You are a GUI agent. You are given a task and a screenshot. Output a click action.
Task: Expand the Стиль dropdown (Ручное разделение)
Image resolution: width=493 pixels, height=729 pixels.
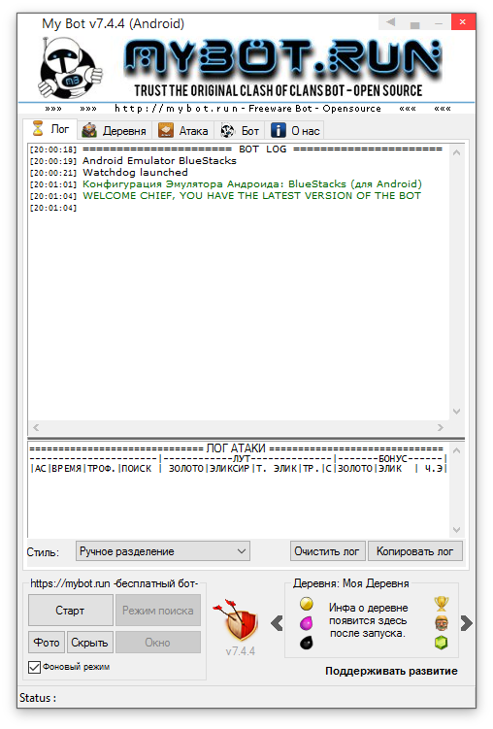[x=163, y=551]
